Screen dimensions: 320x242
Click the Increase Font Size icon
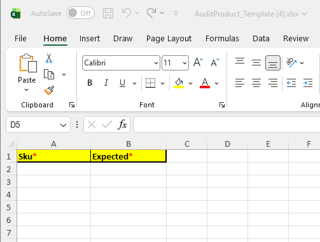pyautogui.click(x=198, y=62)
